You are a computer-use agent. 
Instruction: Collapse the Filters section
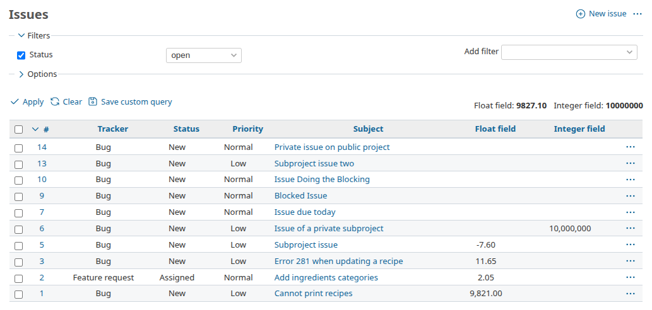[x=21, y=36]
